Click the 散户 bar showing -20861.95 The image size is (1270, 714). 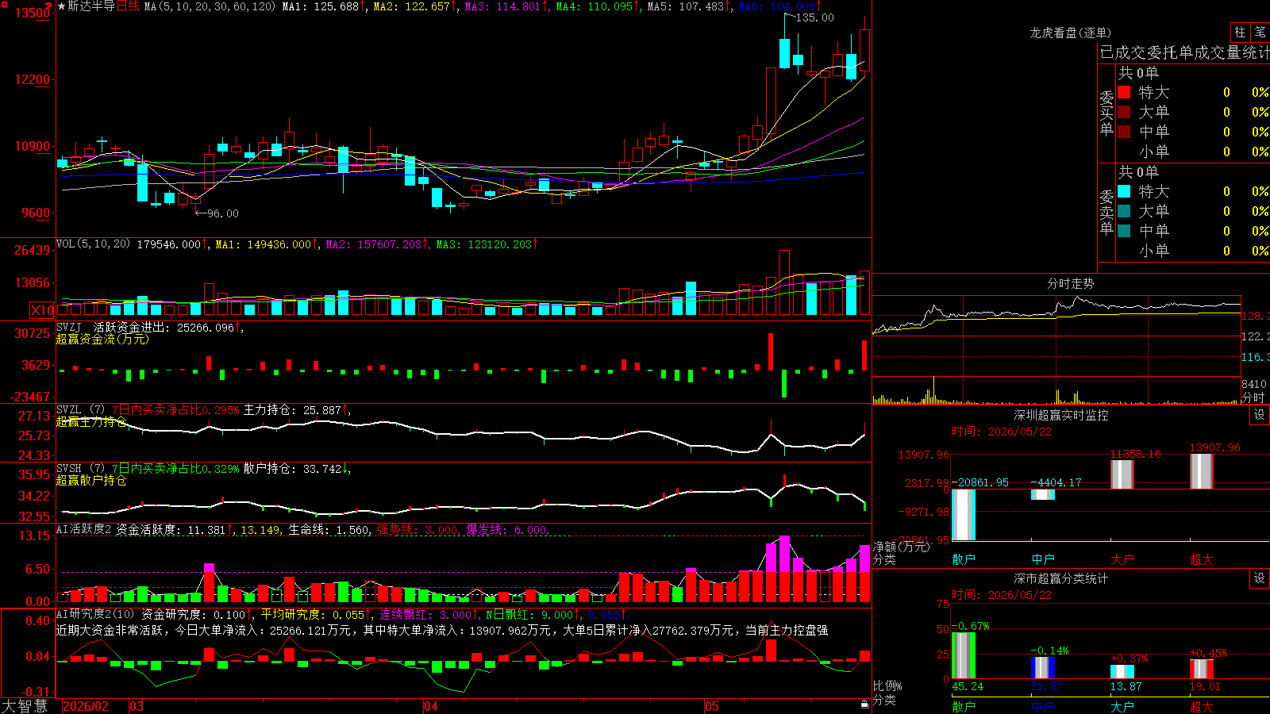click(x=964, y=515)
